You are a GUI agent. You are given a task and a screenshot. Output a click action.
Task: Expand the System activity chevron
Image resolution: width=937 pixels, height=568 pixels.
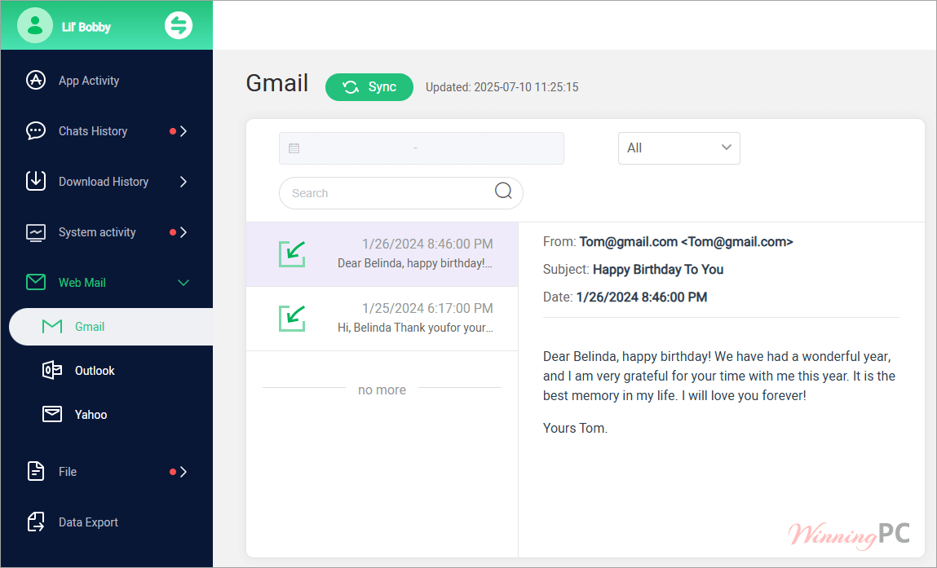point(183,232)
